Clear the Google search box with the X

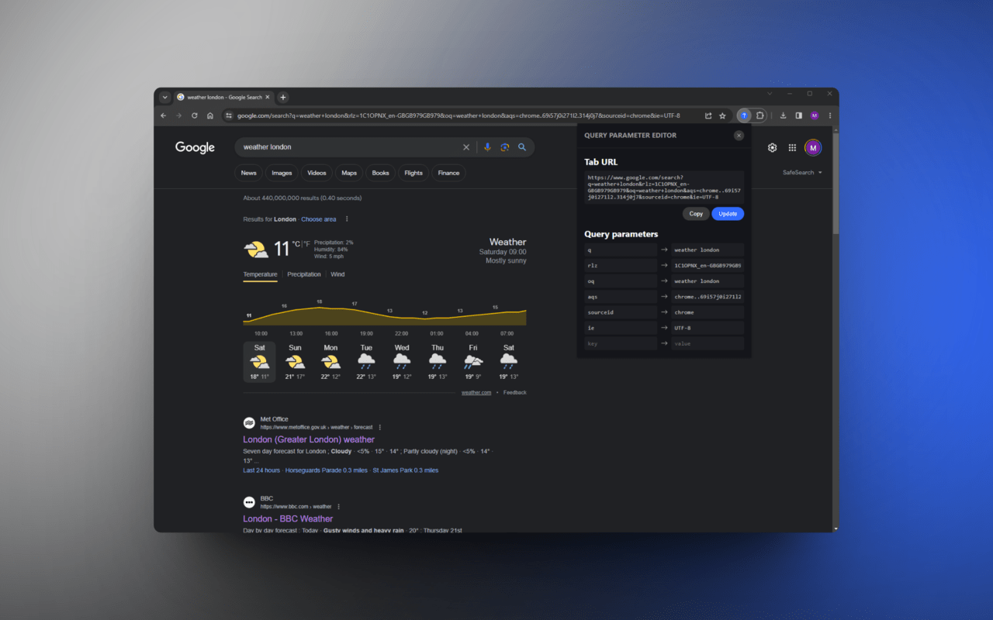466,147
